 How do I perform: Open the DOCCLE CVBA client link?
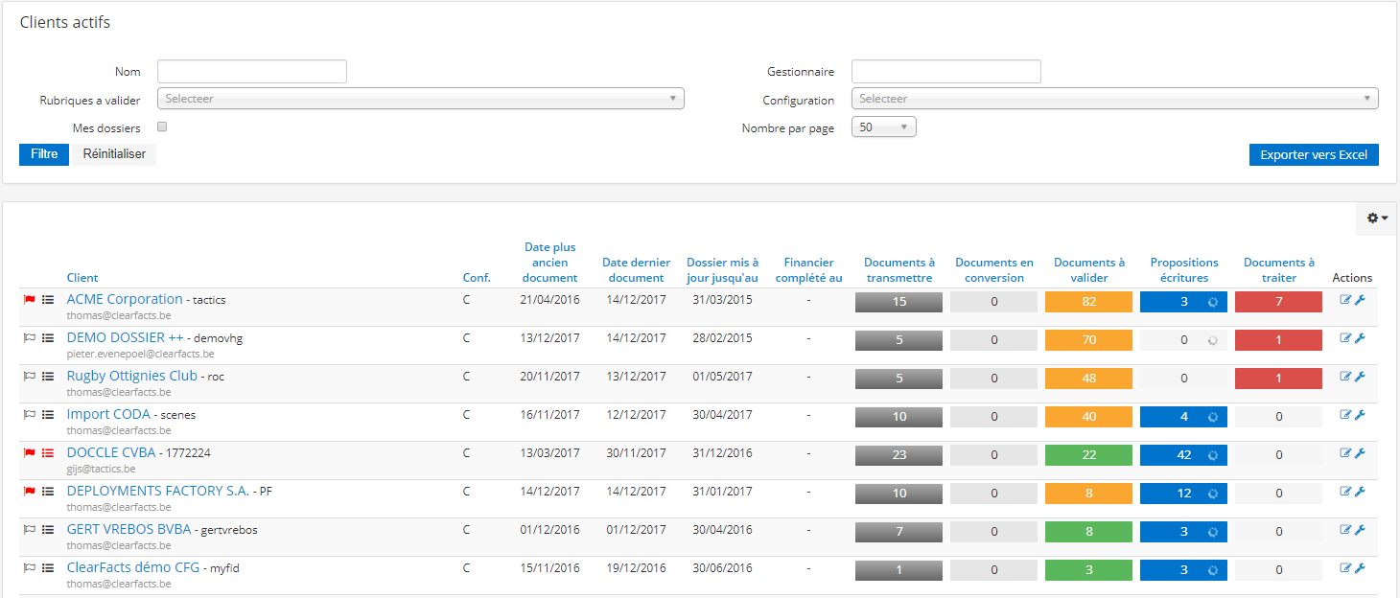(111, 452)
